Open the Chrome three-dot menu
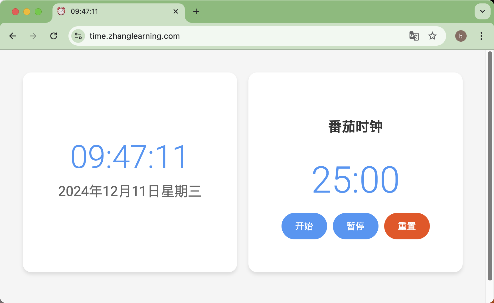The image size is (494, 303). [481, 36]
